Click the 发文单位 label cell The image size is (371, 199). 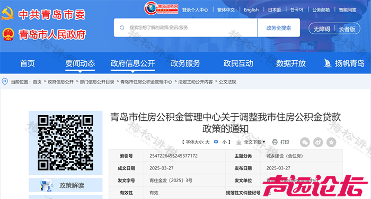tap(243, 181)
